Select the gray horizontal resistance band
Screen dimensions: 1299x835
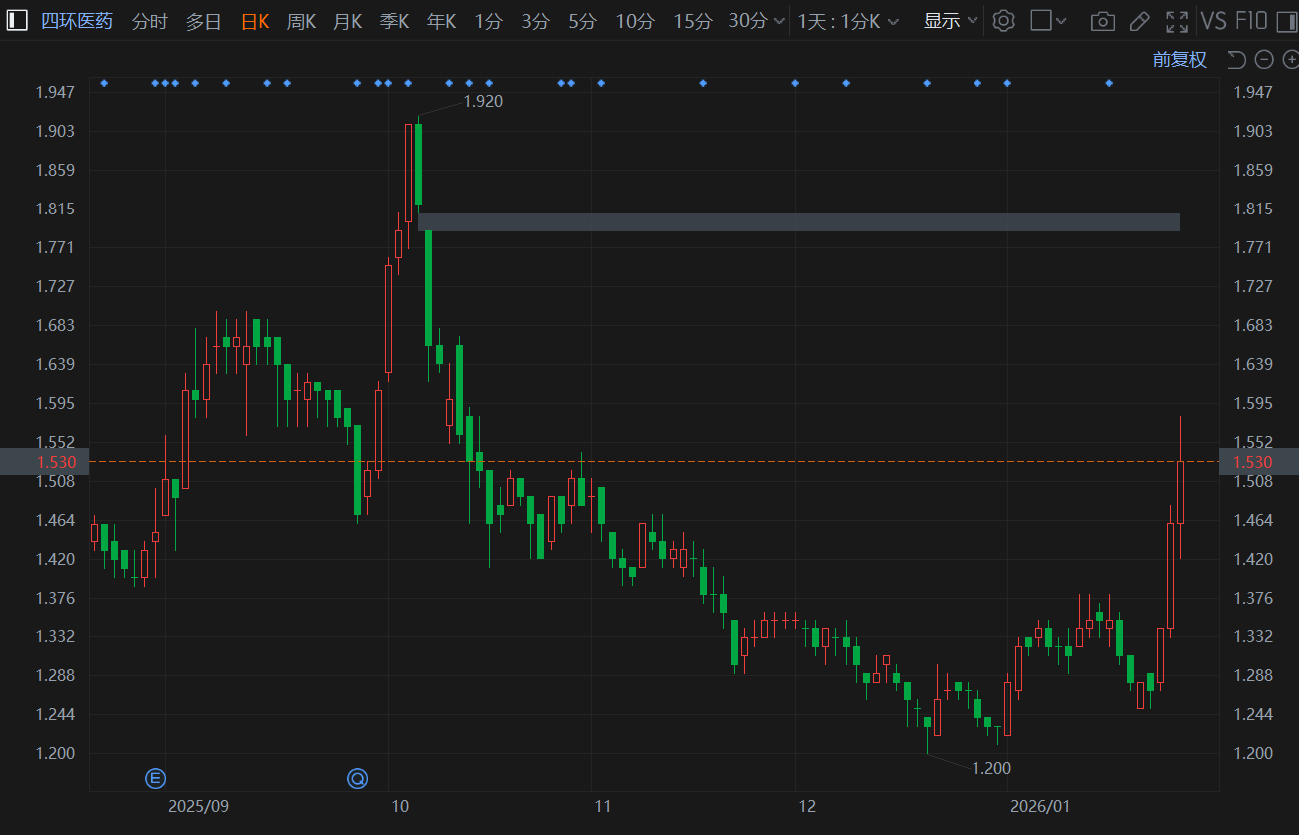(799, 221)
